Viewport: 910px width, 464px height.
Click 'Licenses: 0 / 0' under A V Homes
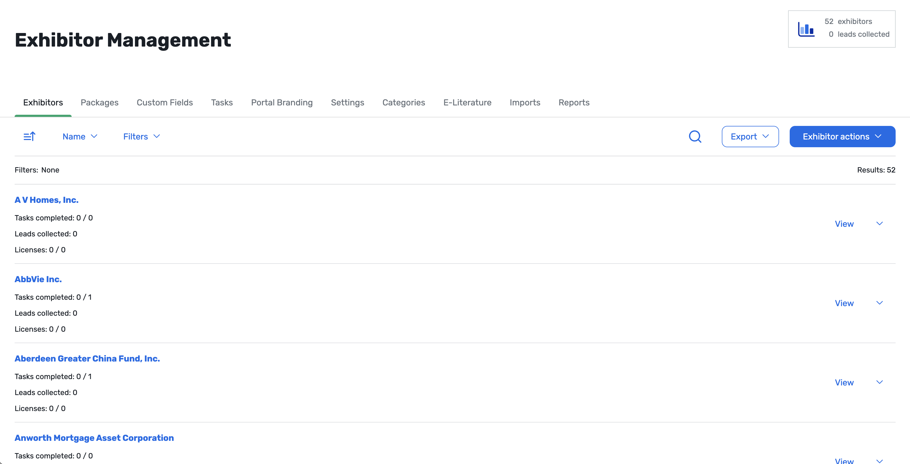point(40,250)
